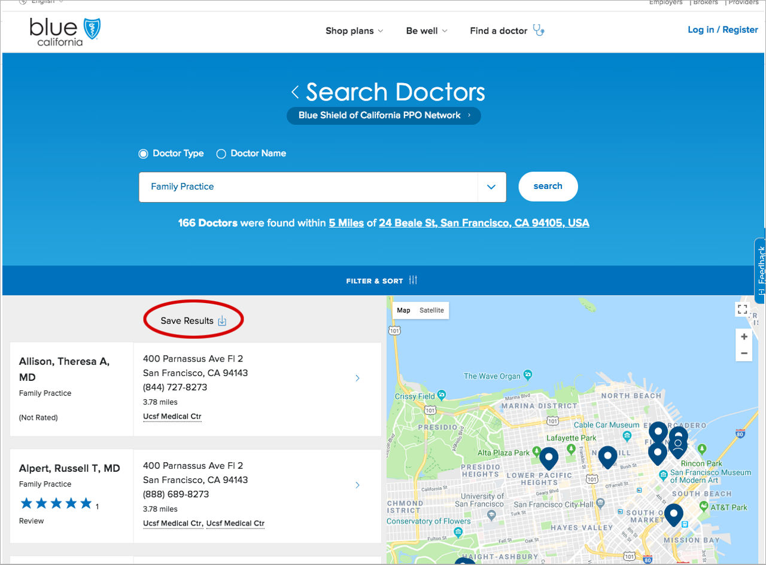Open the Filter & Sort sliders icon
Viewport: 766px width, 565px height.
413,280
